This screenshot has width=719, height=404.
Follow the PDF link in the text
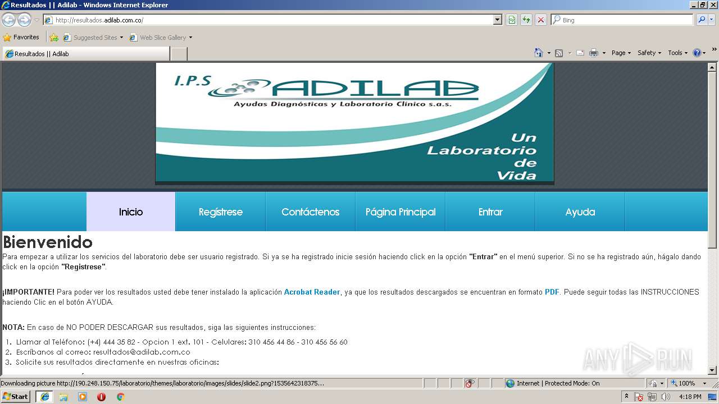coord(552,292)
